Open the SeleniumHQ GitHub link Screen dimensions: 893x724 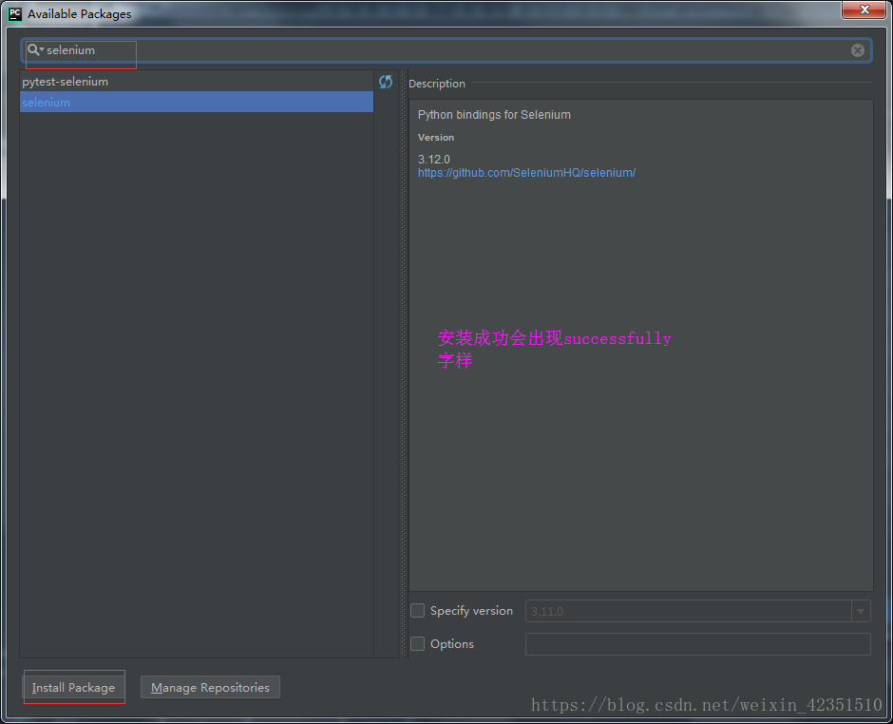pyautogui.click(x=526, y=173)
